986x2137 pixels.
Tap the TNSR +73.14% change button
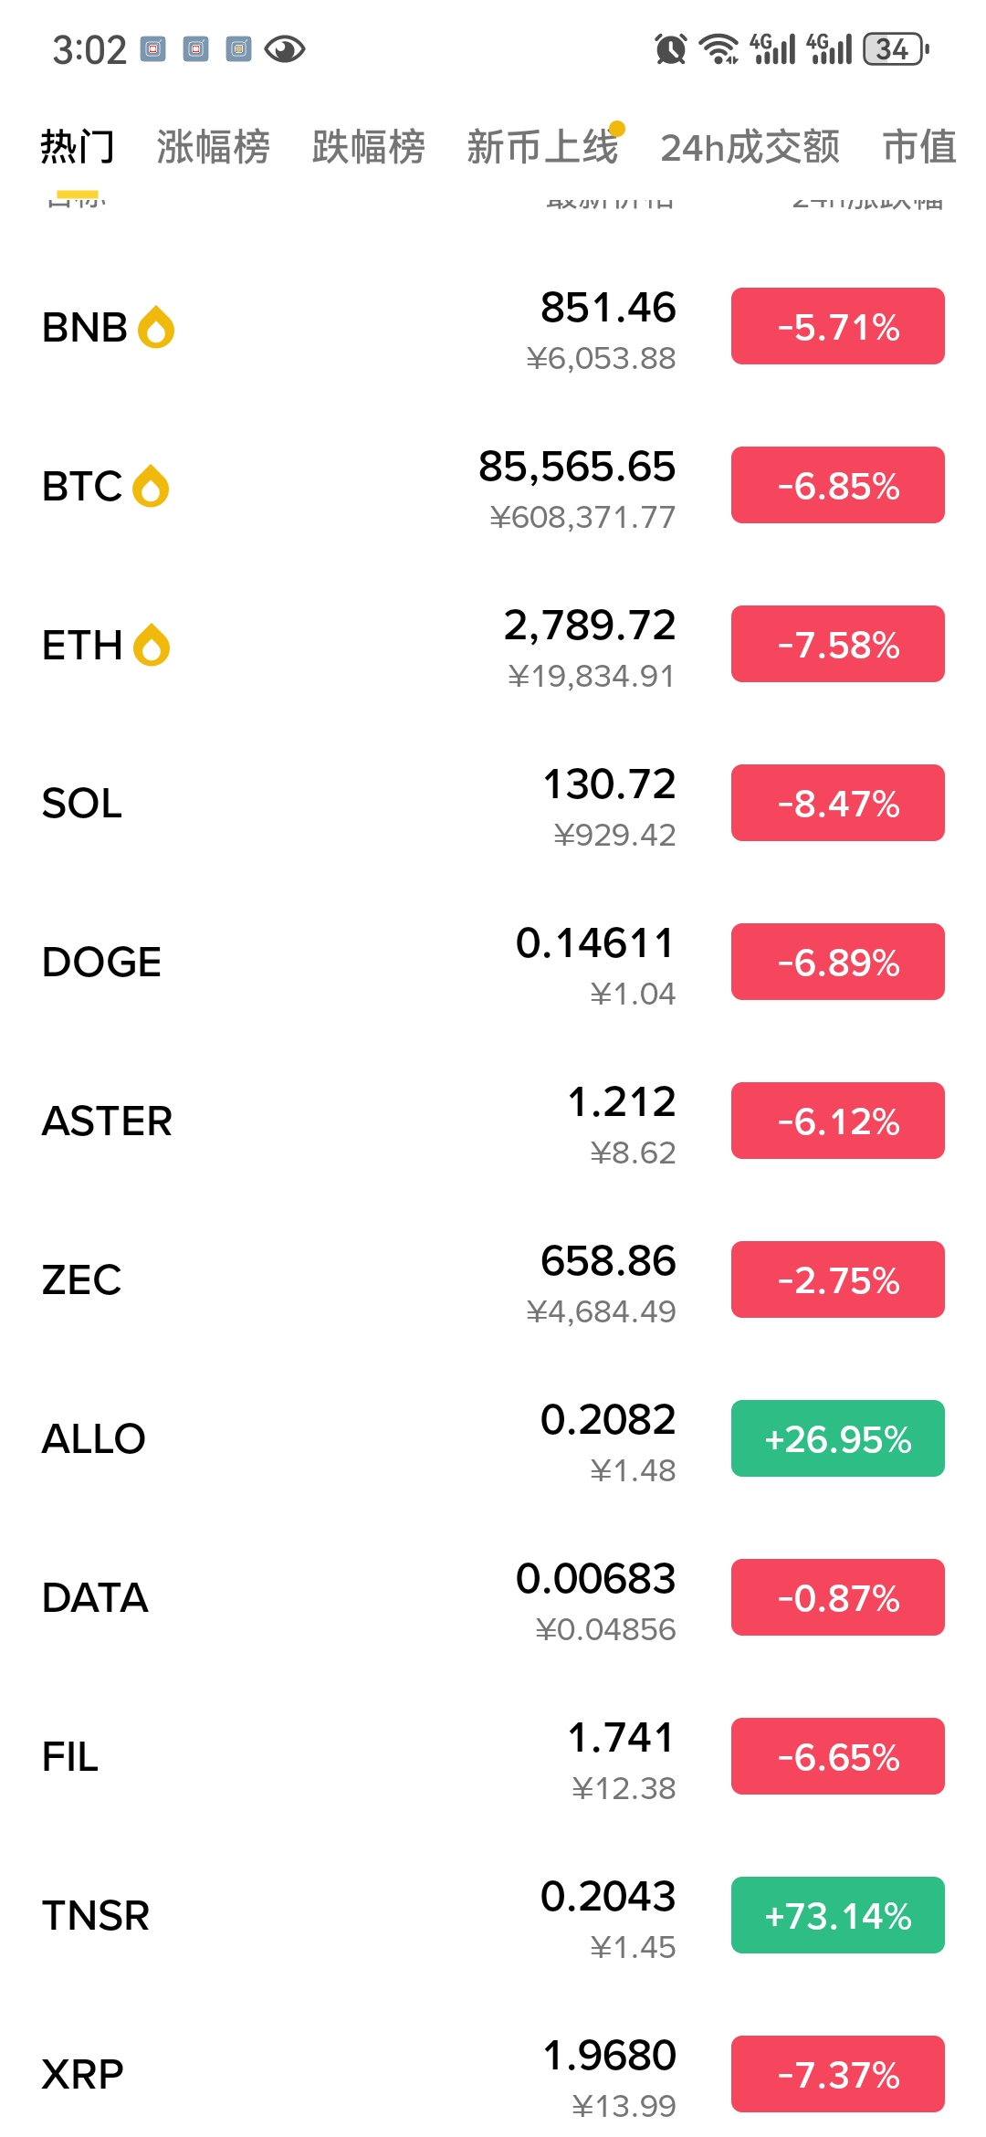pos(837,1915)
